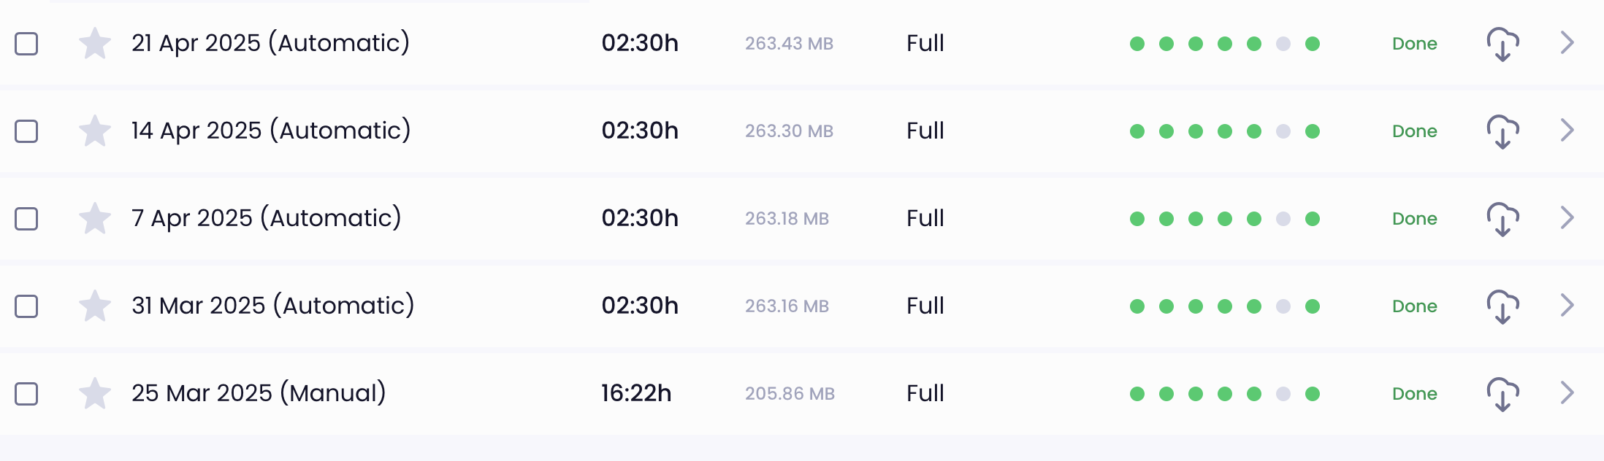Expand the 25 Mar 2025 backup row
This screenshot has width=1604, height=461.
coord(1567,392)
